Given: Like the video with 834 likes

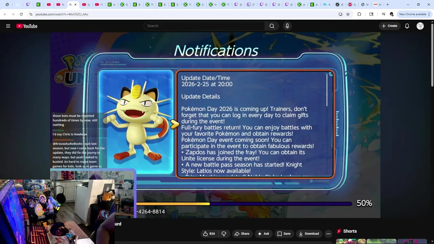Looking at the screenshot, I should click(x=209, y=233).
